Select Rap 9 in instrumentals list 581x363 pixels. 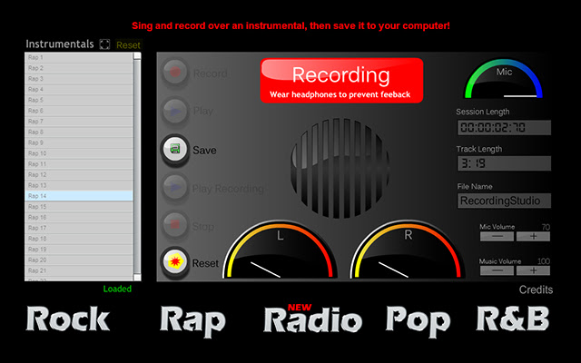(79, 142)
